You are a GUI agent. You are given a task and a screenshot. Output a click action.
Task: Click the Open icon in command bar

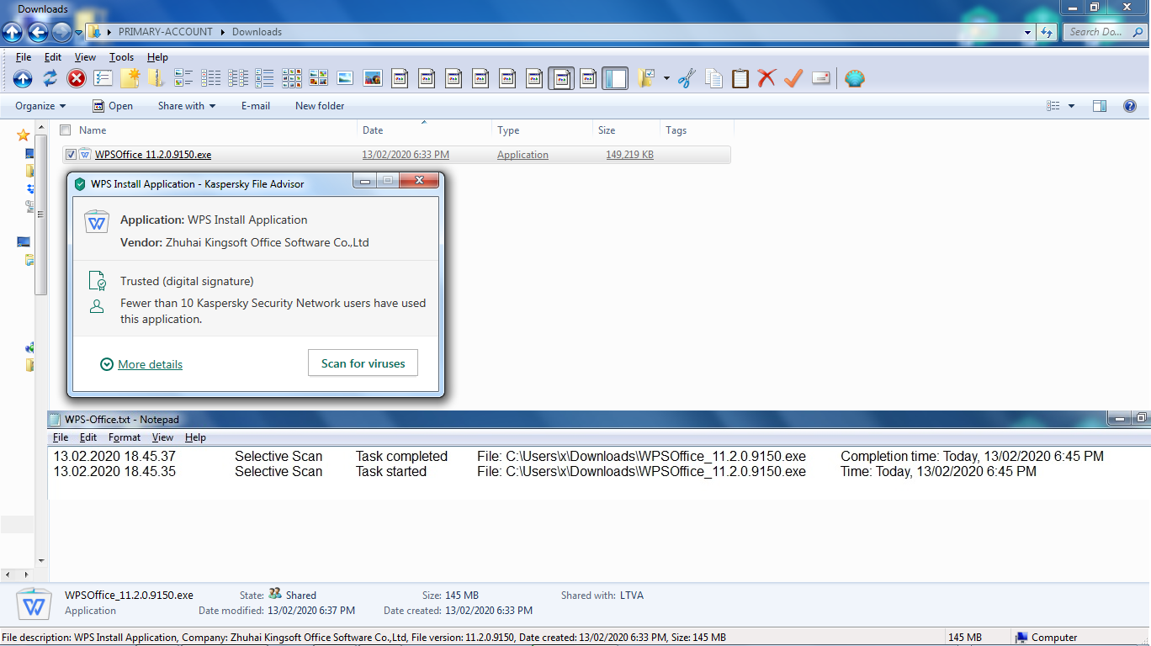click(98, 106)
